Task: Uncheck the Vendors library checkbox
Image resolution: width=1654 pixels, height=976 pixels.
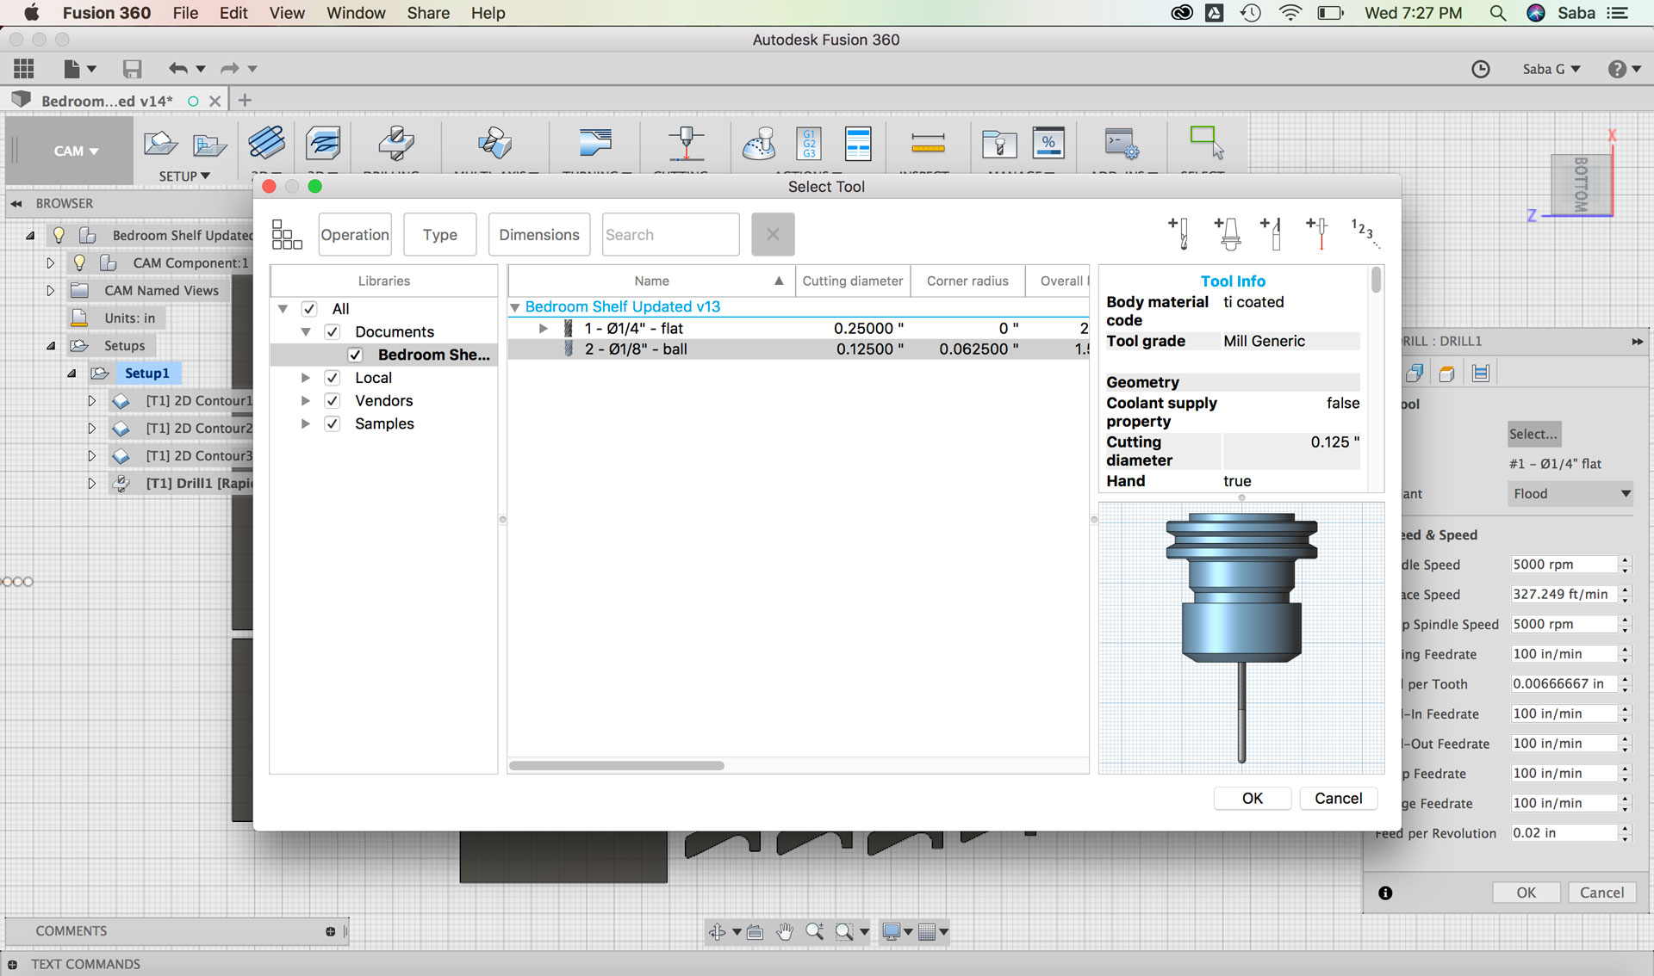Action: 333,401
